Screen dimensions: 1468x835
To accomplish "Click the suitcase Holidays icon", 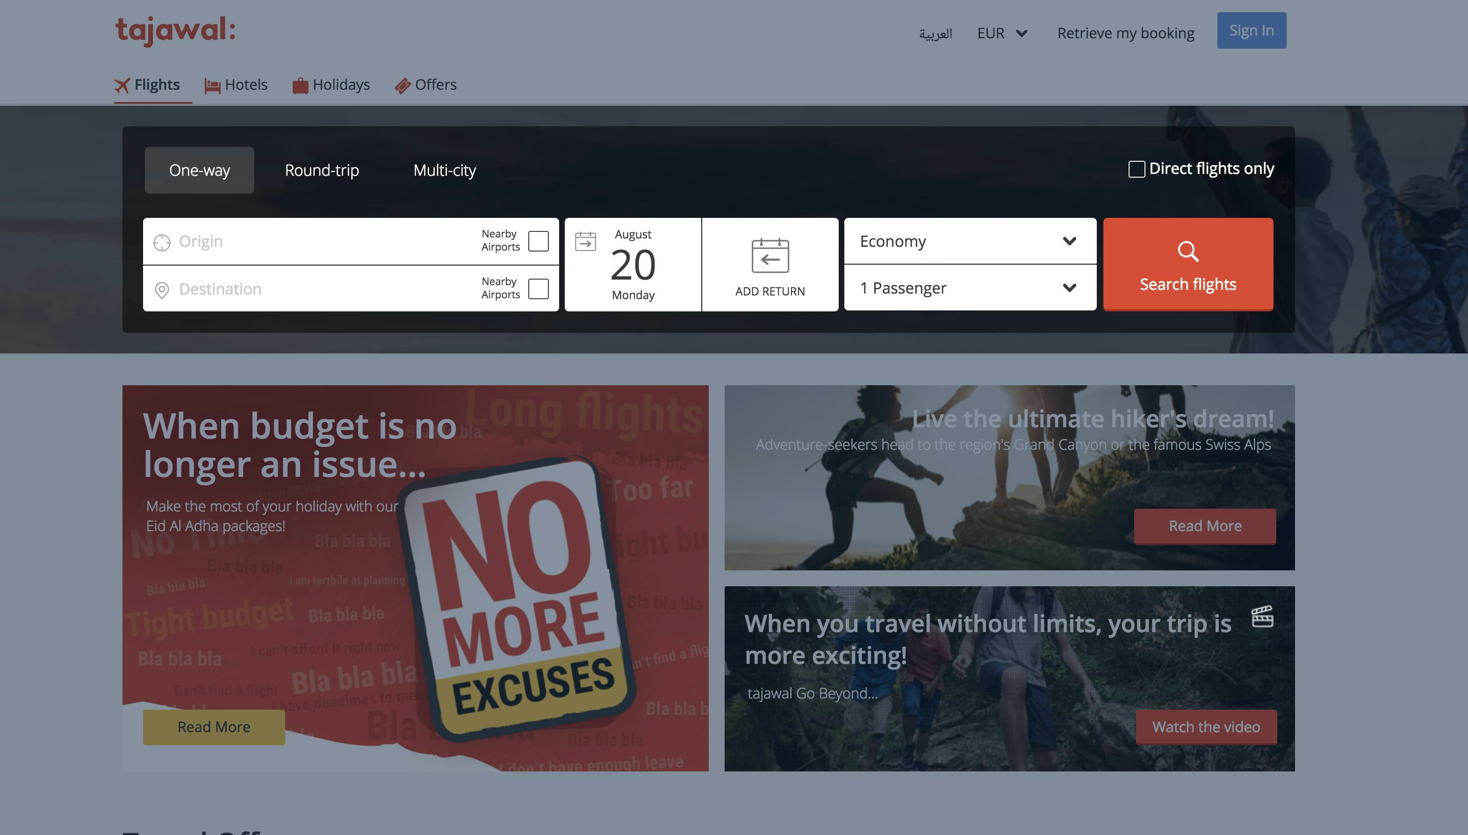I will 300,86.
